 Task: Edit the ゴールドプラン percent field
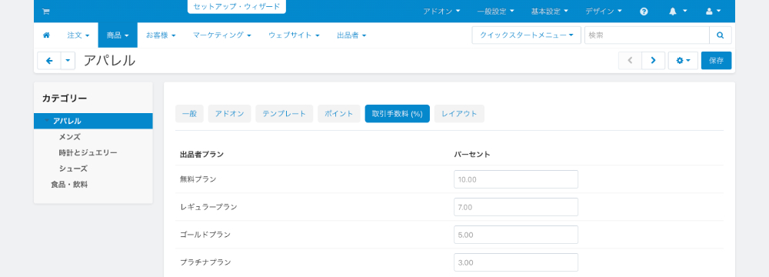pos(516,235)
